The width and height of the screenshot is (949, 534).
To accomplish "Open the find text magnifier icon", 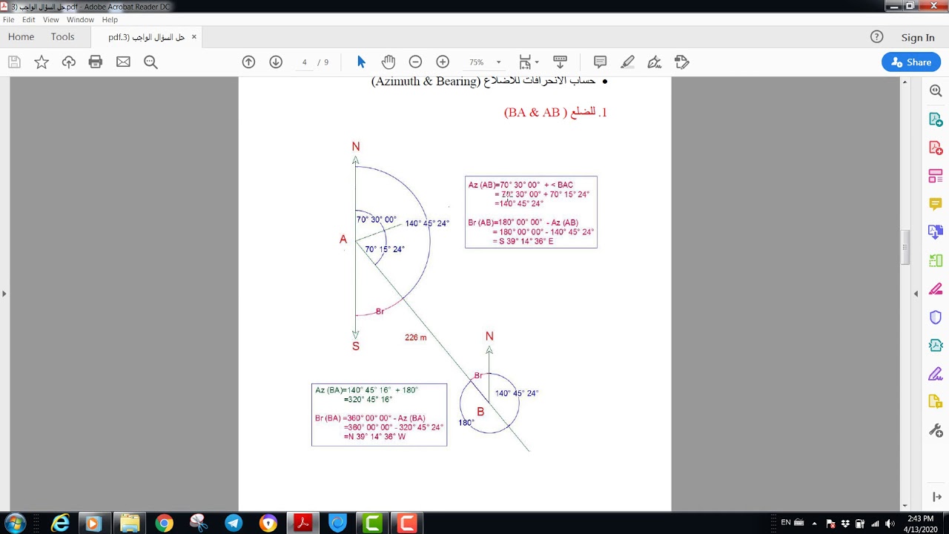I will (151, 62).
